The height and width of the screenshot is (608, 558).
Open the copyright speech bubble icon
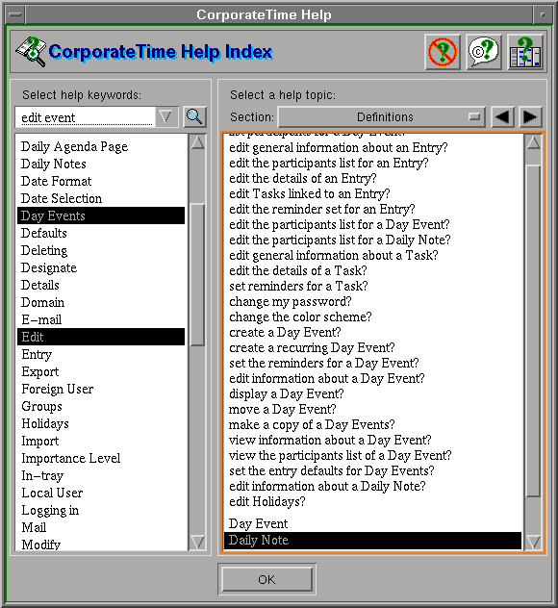484,52
